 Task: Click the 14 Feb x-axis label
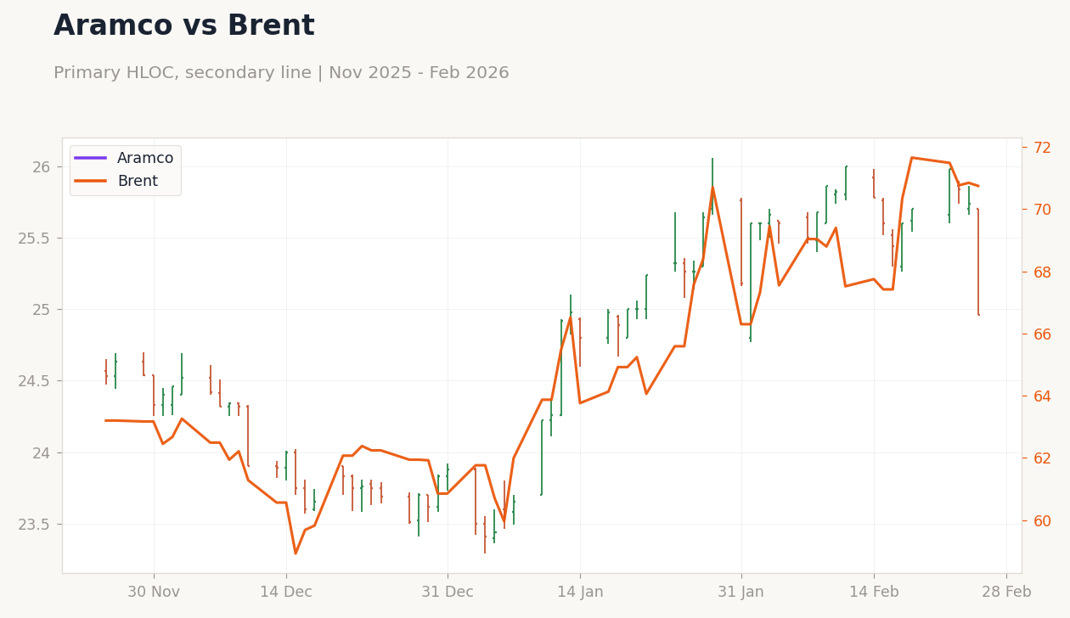click(x=874, y=592)
